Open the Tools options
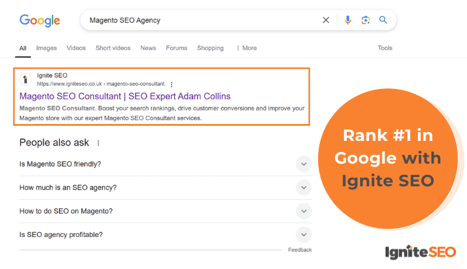467x269 pixels. [385, 48]
